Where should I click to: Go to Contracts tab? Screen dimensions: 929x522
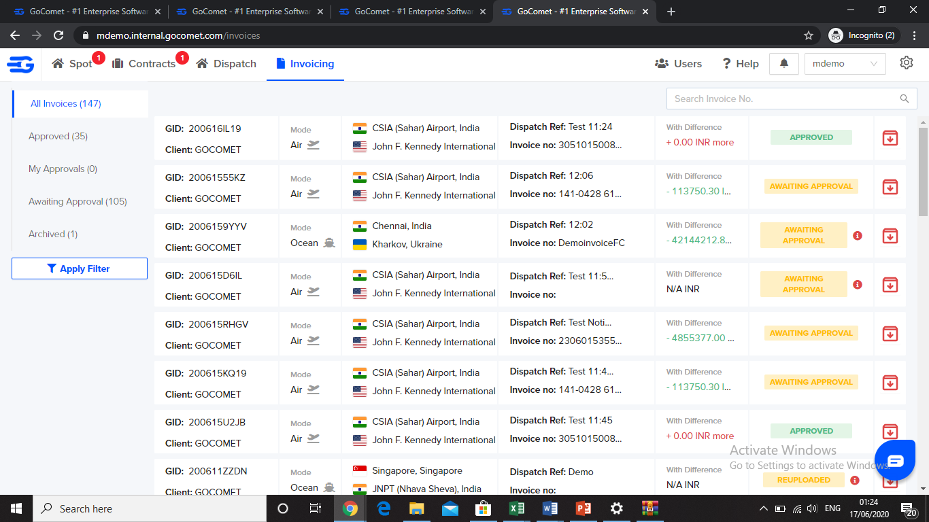143,64
